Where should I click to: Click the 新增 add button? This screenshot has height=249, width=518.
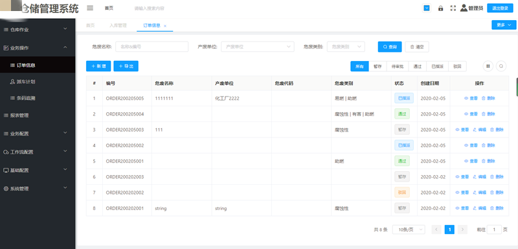98,66
